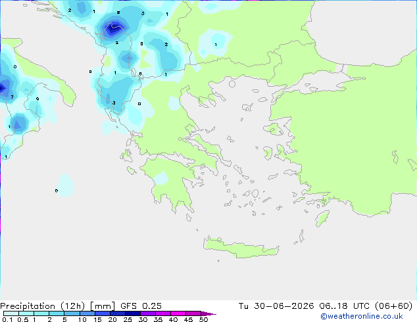Click the Rhodes island outline
This screenshot has width=417, height=322.
tap(322, 218)
